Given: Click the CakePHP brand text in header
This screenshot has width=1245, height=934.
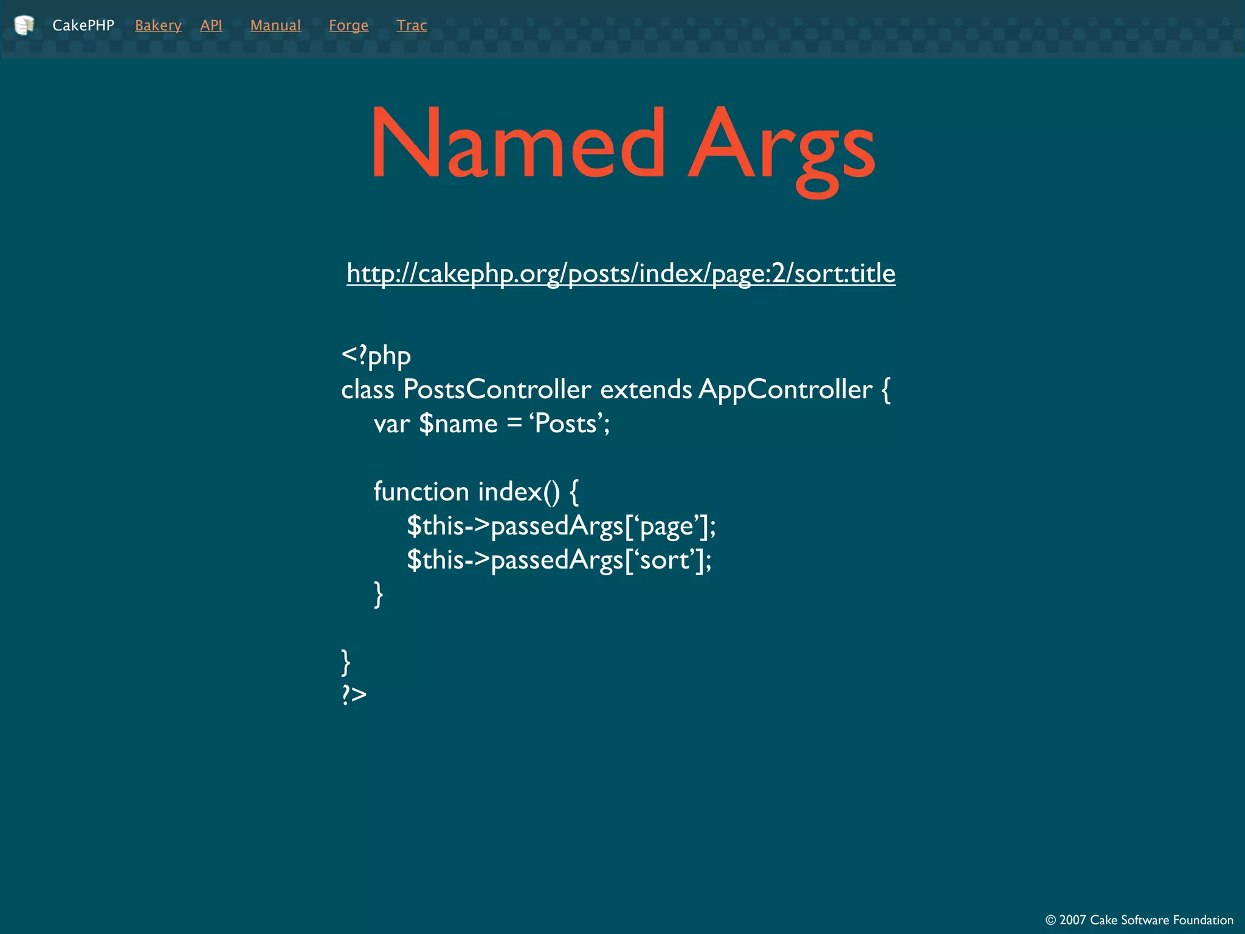Looking at the screenshot, I should point(83,26).
